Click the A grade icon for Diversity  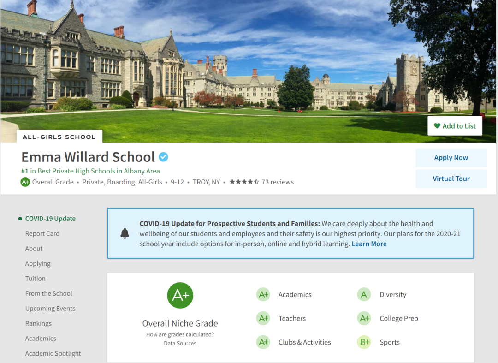pyautogui.click(x=364, y=294)
